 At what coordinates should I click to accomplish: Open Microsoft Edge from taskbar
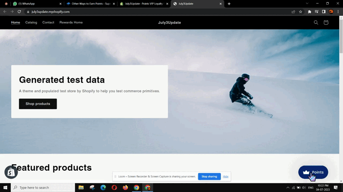pyautogui.click(x=103, y=188)
